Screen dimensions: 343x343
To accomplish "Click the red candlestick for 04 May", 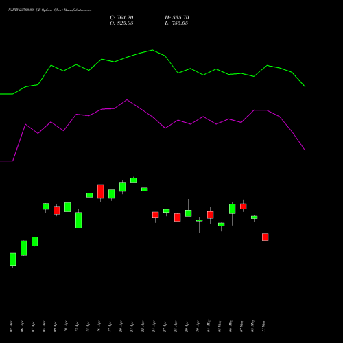I will coord(211,215).
